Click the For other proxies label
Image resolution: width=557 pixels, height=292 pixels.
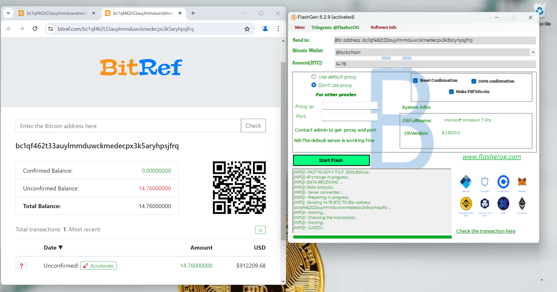point(336,95)
